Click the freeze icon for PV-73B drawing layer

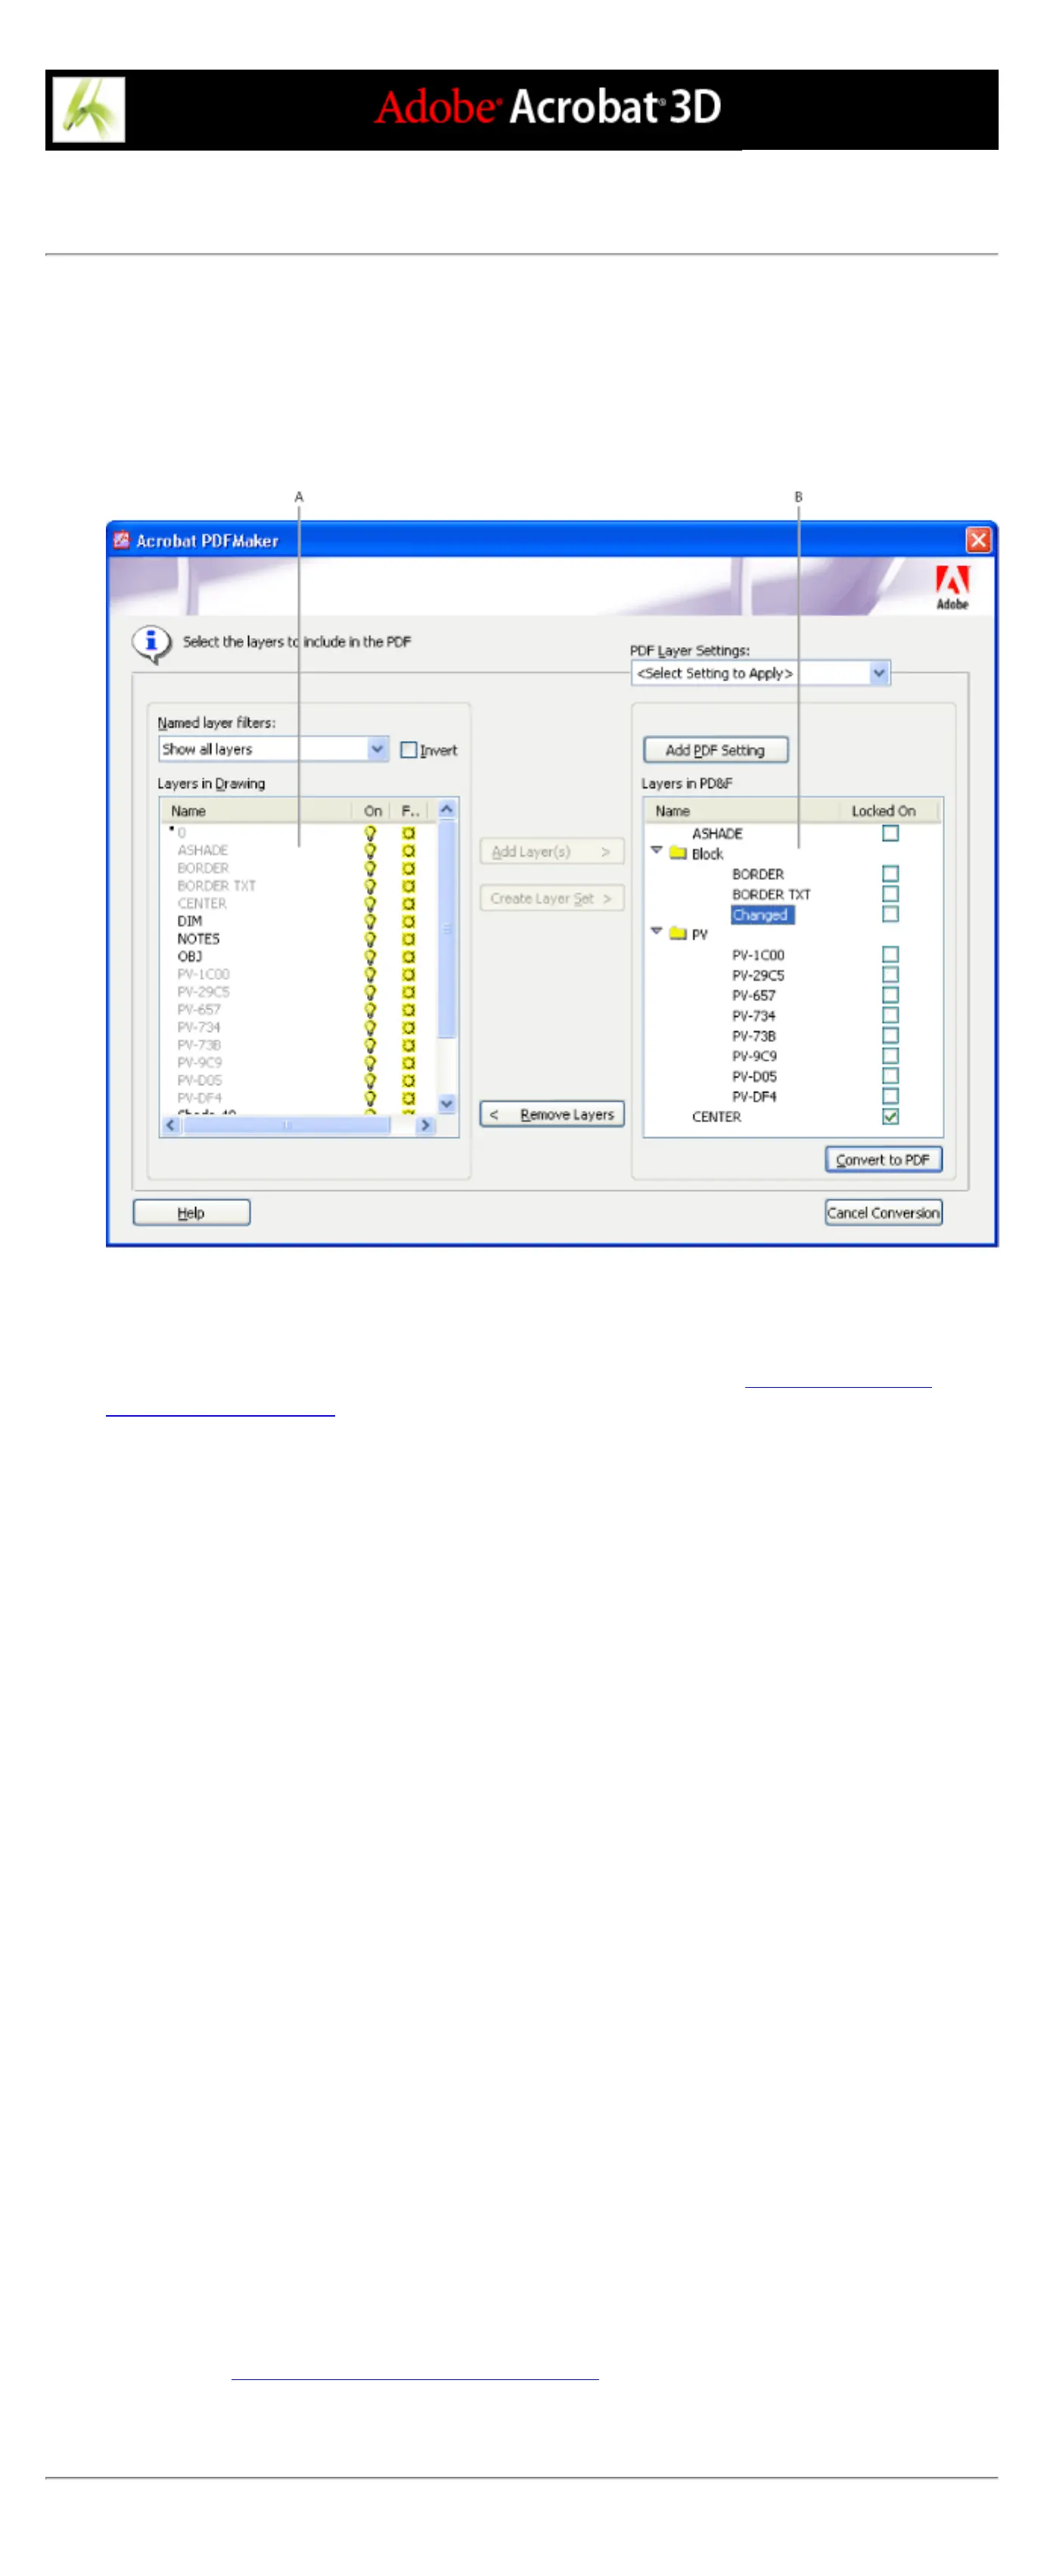click(x=408, y=1045)
